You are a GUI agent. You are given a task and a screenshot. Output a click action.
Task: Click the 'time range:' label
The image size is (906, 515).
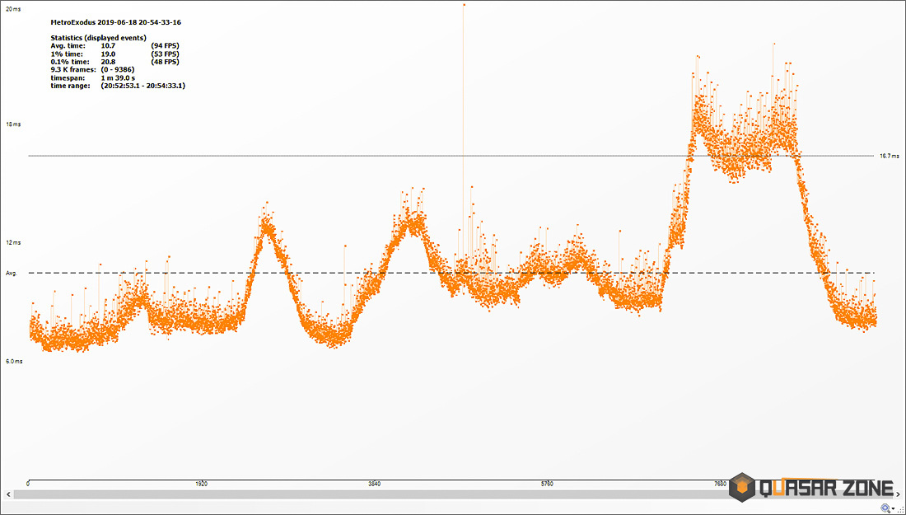(x=71, y=87)
